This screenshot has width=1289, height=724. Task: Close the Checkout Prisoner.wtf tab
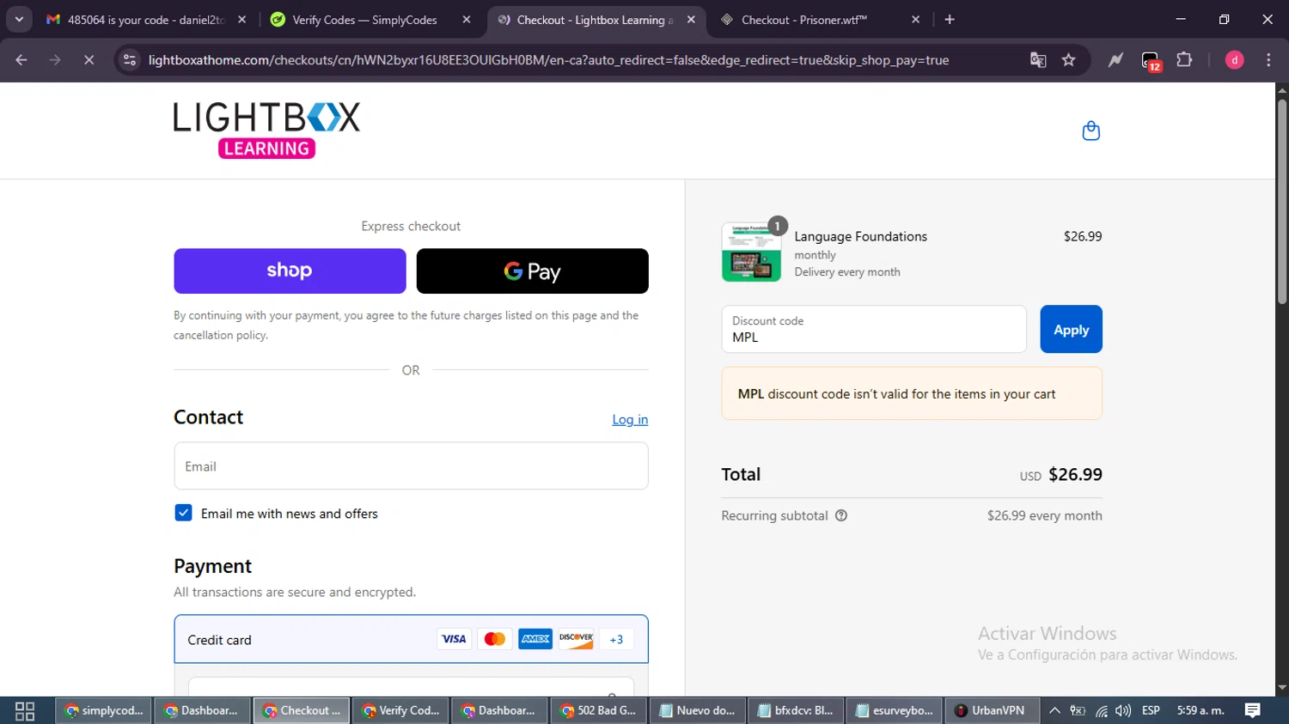tap(915, 20)
